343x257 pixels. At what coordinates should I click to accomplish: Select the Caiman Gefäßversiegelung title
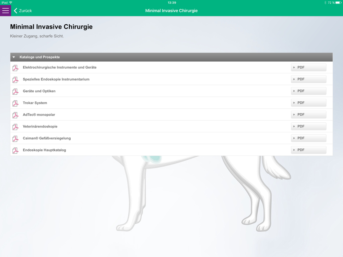coord(47,138)
